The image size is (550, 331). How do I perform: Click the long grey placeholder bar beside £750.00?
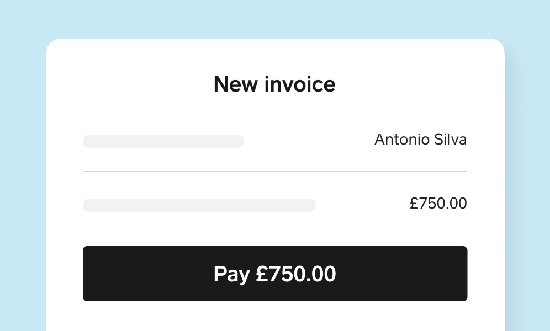pos(199,205)
